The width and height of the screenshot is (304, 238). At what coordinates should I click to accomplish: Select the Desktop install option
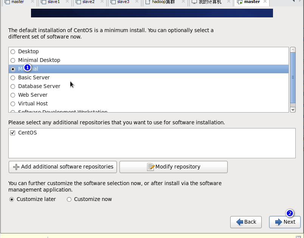13,51
